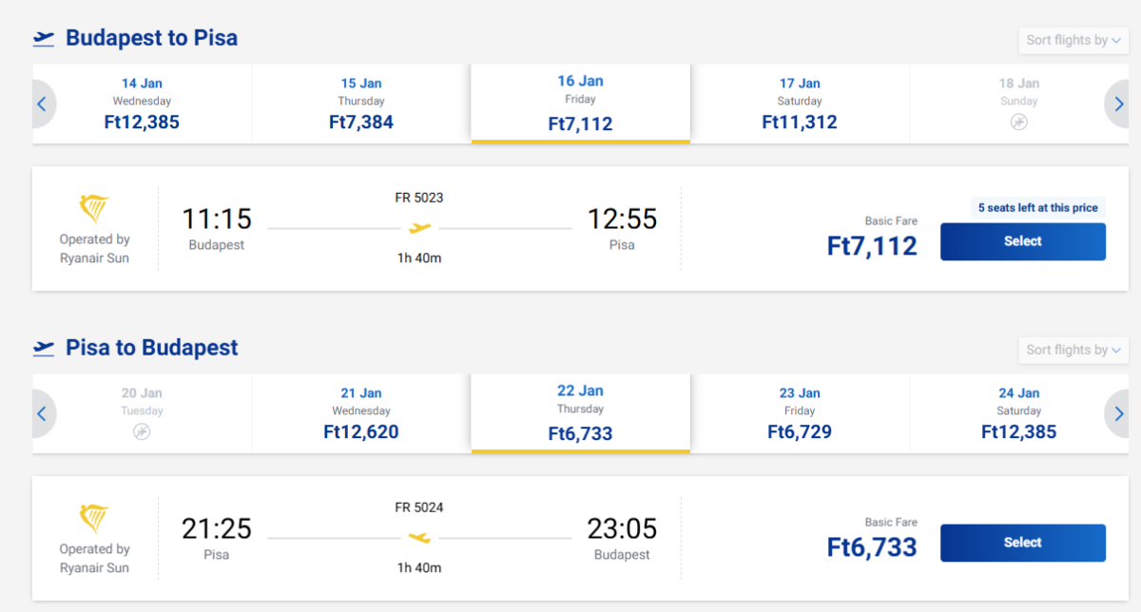Click the 22 Jan Thursday selected return tab
Image resolution: width=1141 pixels, height=612 pixels.
click(580, 413)
